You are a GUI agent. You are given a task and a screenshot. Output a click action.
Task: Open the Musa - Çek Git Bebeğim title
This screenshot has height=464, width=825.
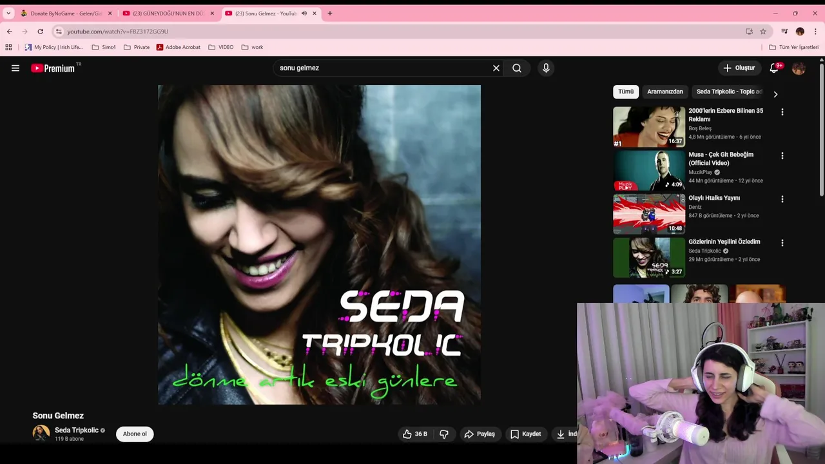pyautogui.click(x=721, y=159)
